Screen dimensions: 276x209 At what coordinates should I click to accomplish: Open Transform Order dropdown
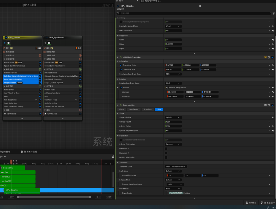tap(176, 167)
